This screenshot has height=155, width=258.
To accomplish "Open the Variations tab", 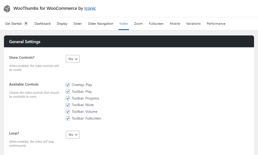I will click(x=193, y=24).
